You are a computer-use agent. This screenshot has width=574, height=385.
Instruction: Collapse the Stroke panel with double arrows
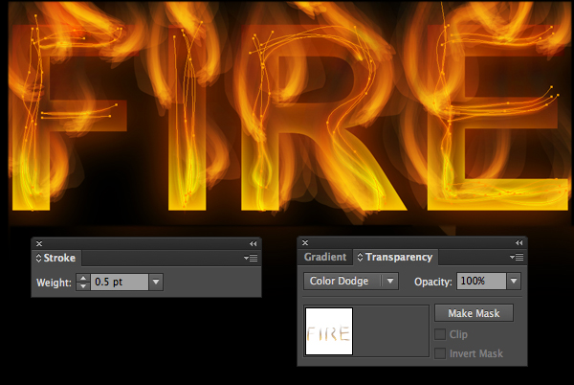tap(253, 243)
